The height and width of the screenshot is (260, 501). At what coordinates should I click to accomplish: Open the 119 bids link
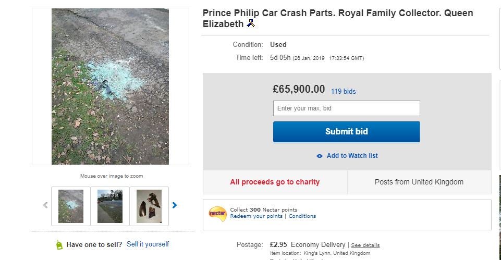(343, 91)
